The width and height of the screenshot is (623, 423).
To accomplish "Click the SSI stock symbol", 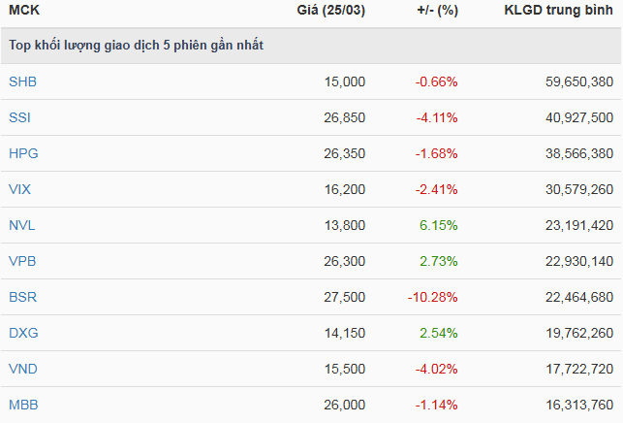I will 20,117.
